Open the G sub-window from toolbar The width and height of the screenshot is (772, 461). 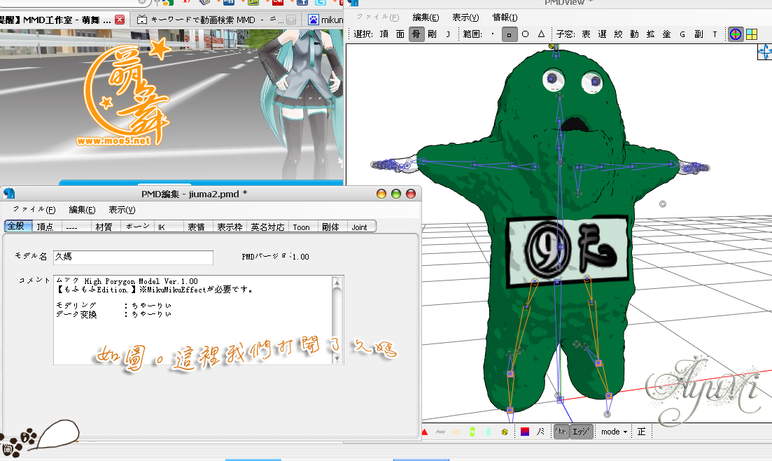(682, 34)
